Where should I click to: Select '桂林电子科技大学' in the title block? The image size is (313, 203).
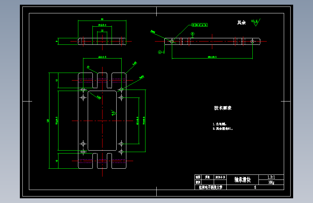coord(210,187)
